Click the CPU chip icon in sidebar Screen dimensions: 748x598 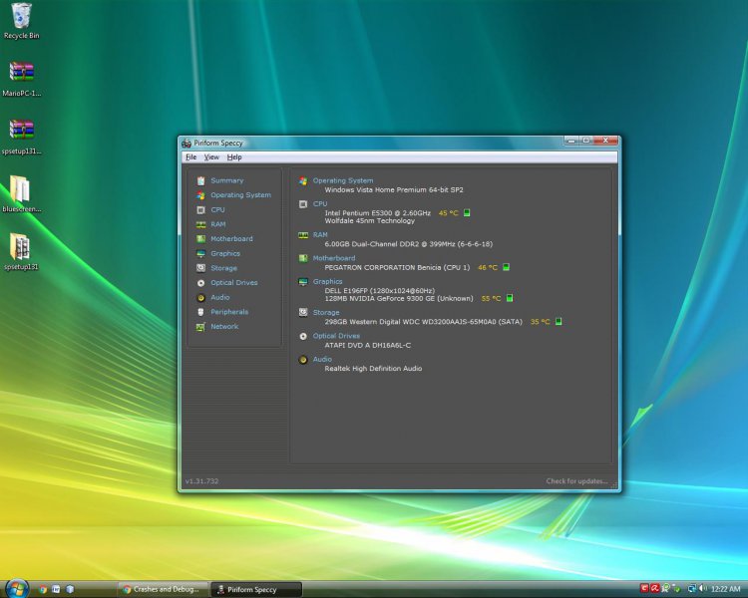200,210
